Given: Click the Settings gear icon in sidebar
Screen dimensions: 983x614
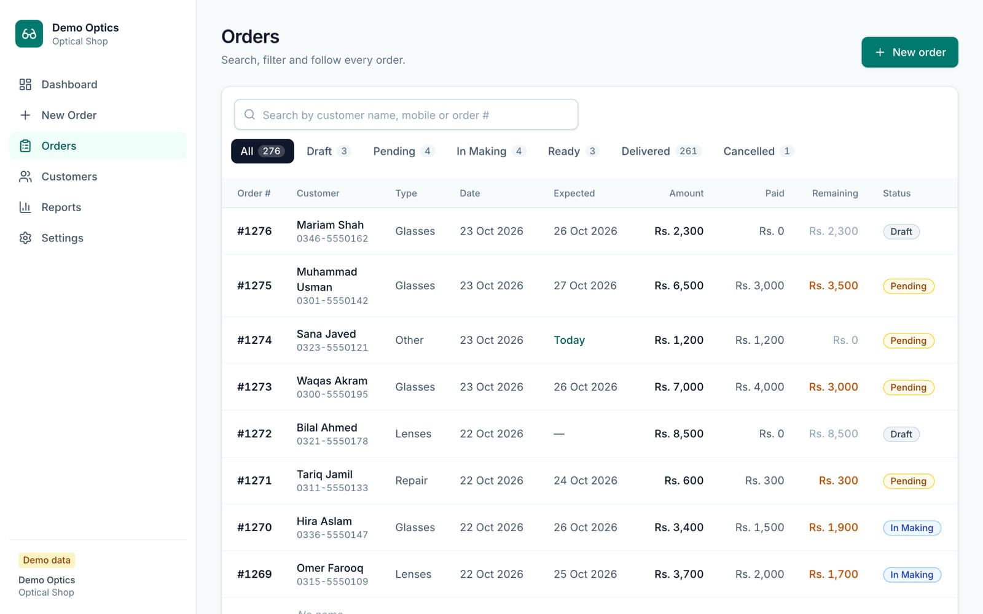Looking at the screenshot, I should (x=25, y=238).
